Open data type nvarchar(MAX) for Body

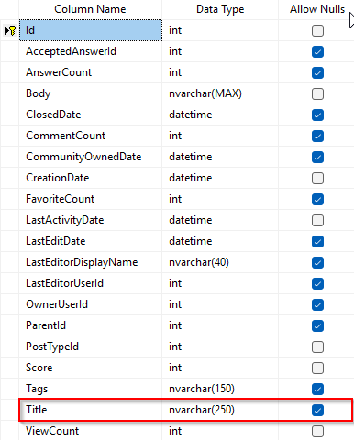pyautogui.click(x=220, y=93)
